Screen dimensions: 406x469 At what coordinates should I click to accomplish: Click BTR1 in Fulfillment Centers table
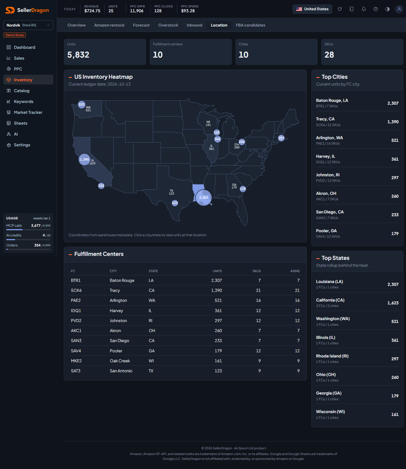click(x=76, y=280)
